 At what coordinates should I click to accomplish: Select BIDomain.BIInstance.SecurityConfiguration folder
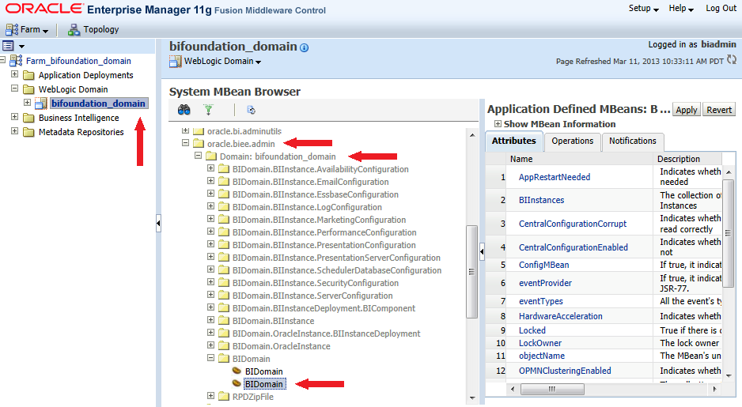316,283
